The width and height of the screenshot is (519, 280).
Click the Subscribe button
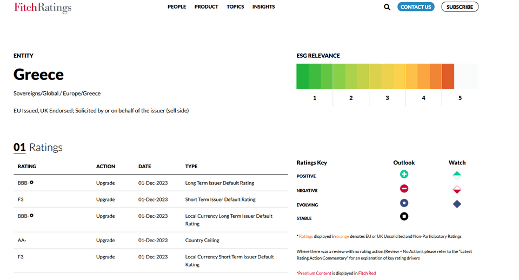coord(460,7)
